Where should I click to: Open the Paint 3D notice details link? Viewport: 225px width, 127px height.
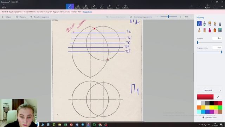pos(88,12)
